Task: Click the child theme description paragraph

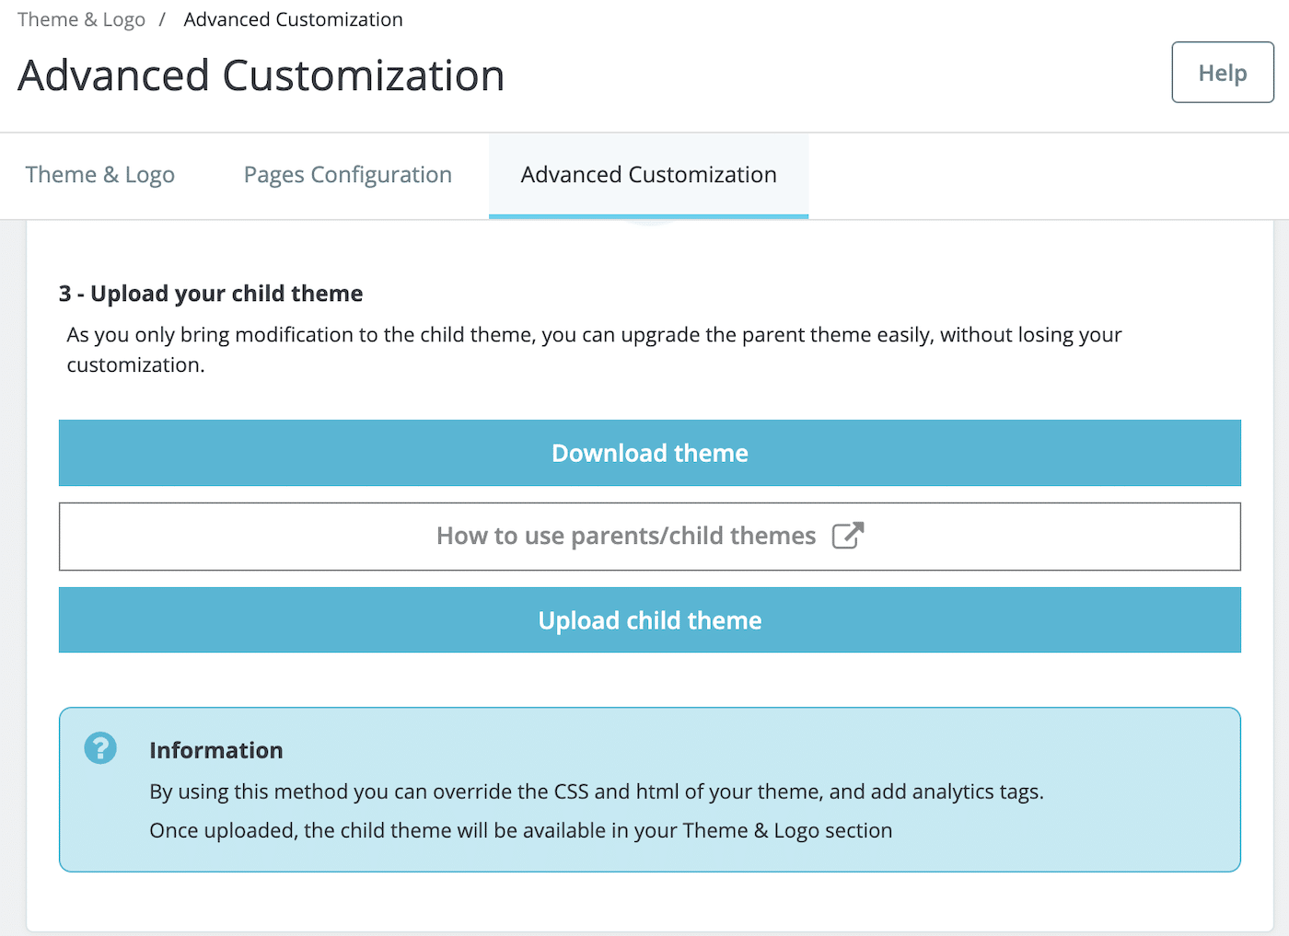Action: coord(593,349)
